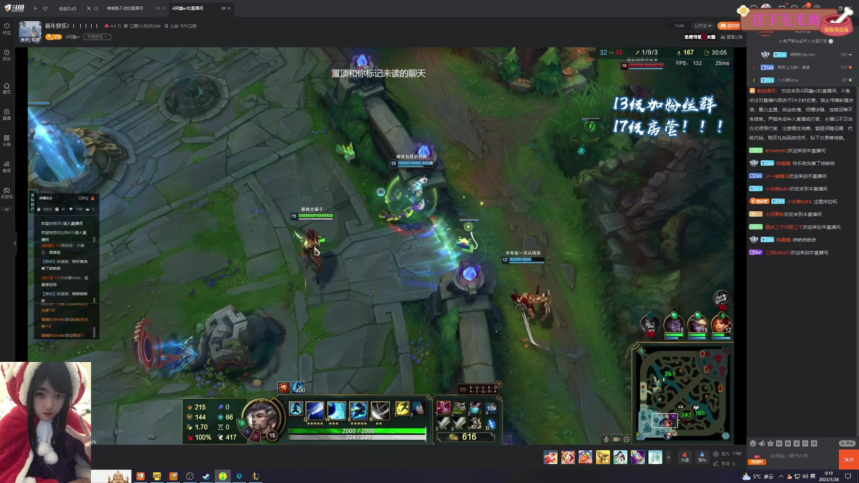Open 鱼吧 in the left sidebar

[x=7, y=166]
